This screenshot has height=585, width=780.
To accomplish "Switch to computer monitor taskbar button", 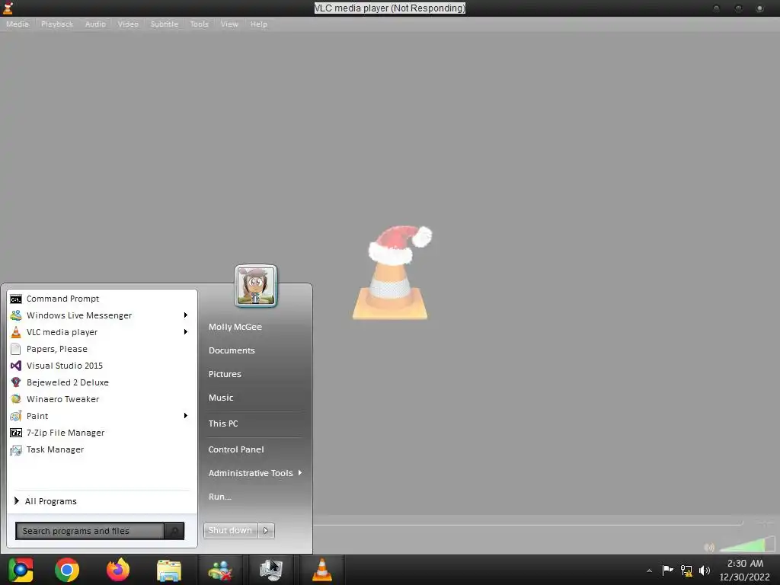I will pyautogui.click(x=271, y=570).
